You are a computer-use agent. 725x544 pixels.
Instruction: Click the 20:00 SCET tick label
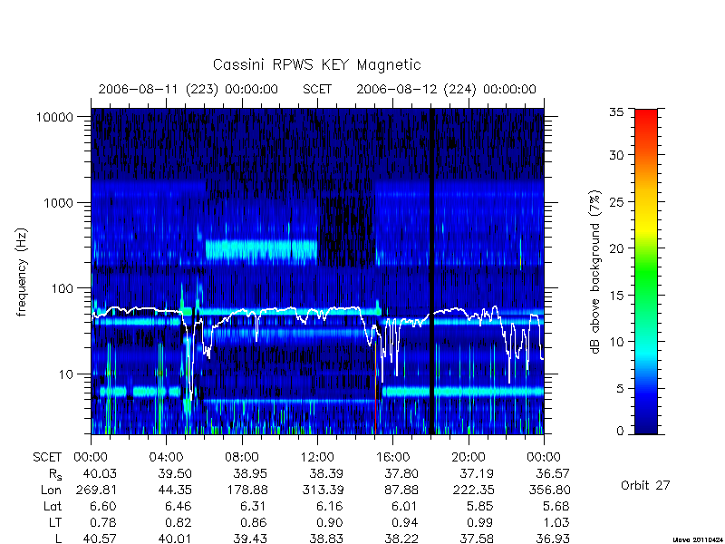click(468, 457)
